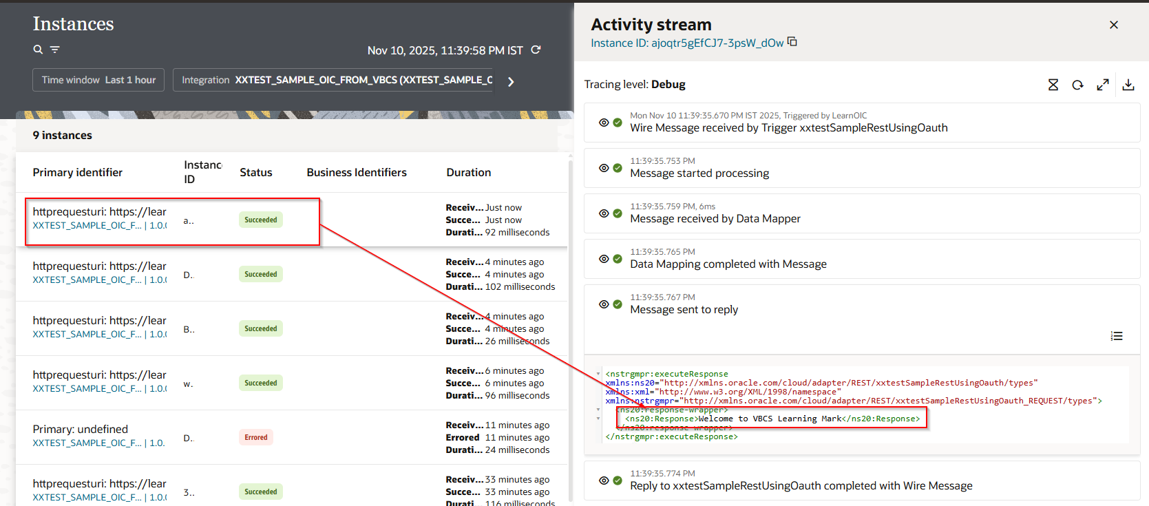Screen dimensions: 1149x506
Task: Sort by Primary identifier column header
Action: pyautogui.click(x=78, y=172)
